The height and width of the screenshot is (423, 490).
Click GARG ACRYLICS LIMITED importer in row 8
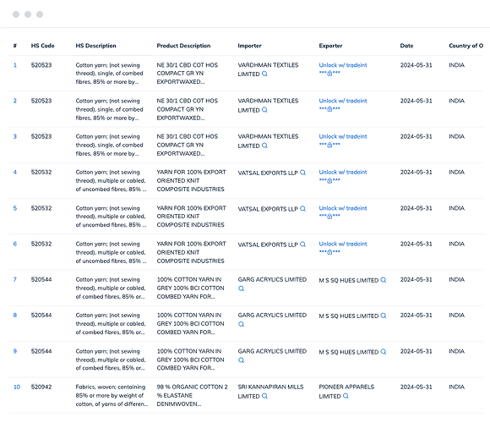pos(272,315)
